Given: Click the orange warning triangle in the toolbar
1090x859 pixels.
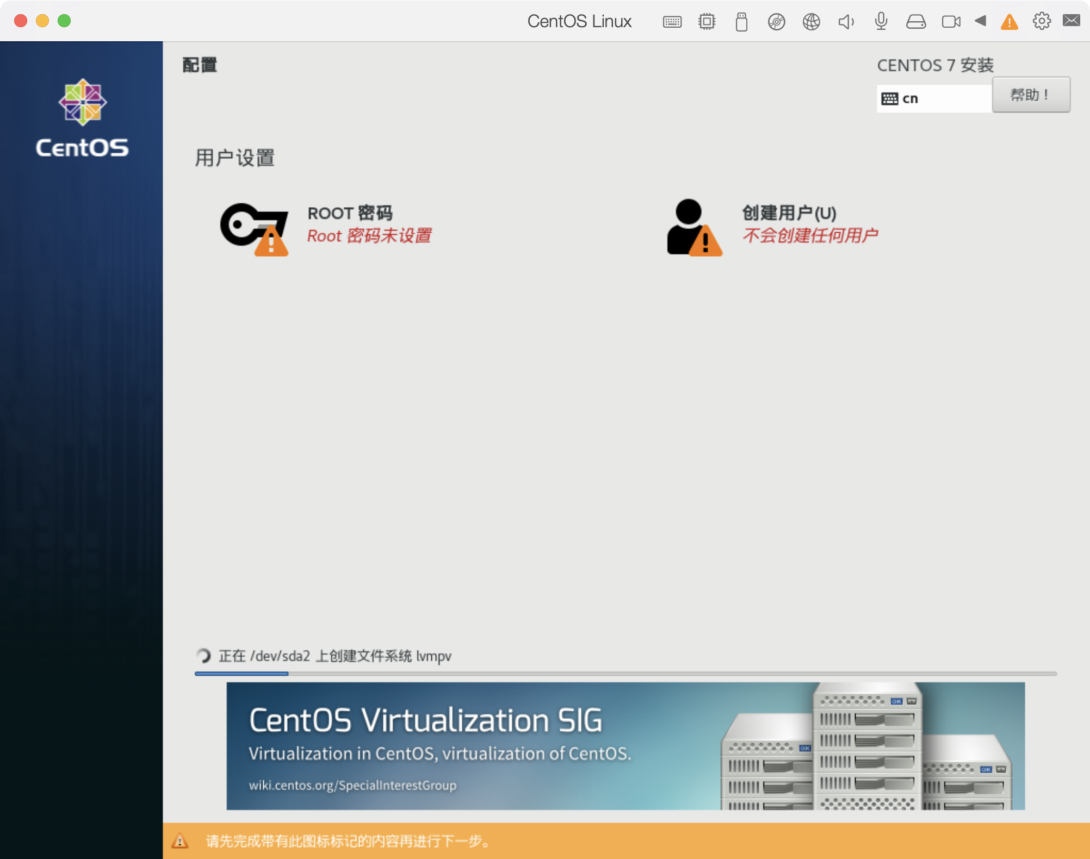Looking at the screenshot, I should (x=1009, y=21).
